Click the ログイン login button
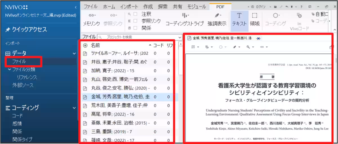 258,7
